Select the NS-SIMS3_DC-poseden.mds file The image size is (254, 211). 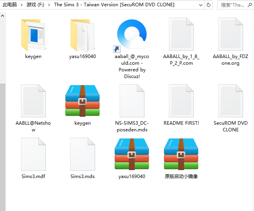click(132, 101)
